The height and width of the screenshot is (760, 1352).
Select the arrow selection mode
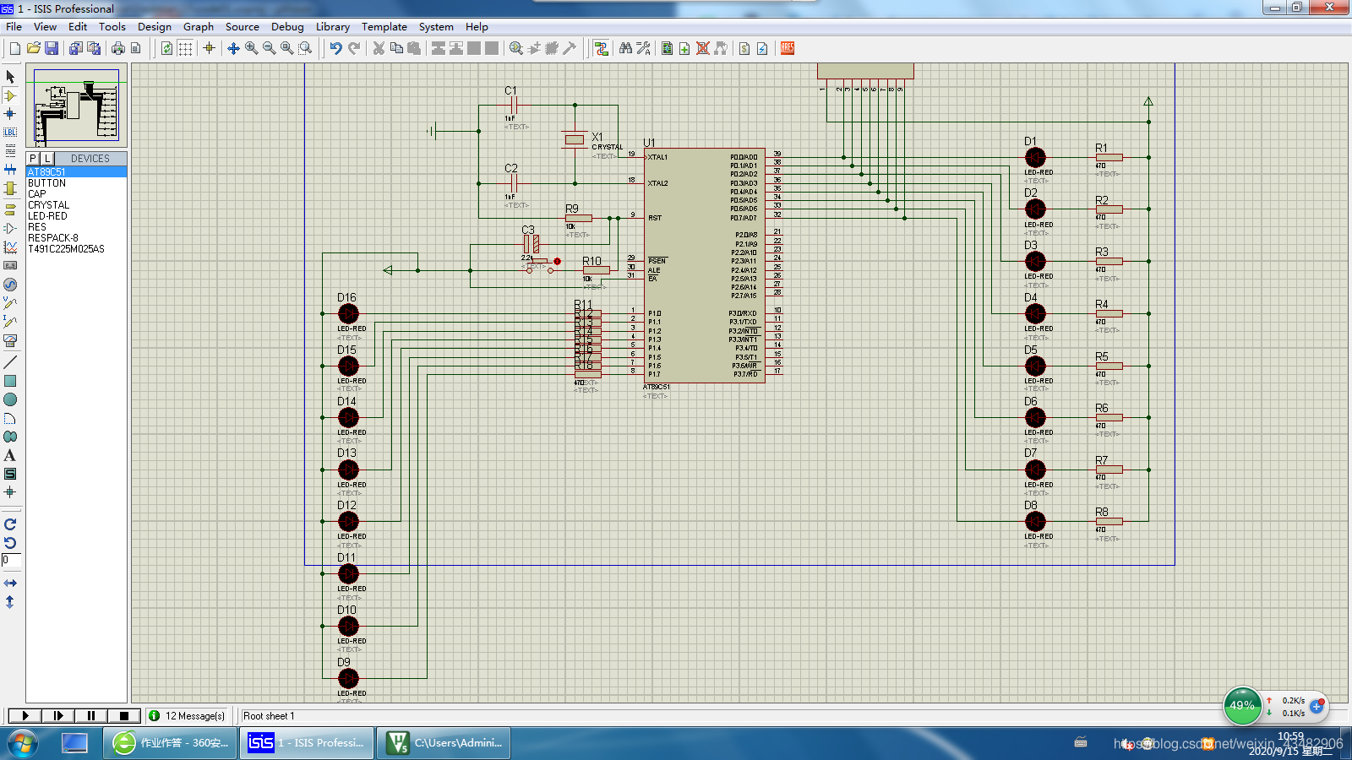(10, 77)
